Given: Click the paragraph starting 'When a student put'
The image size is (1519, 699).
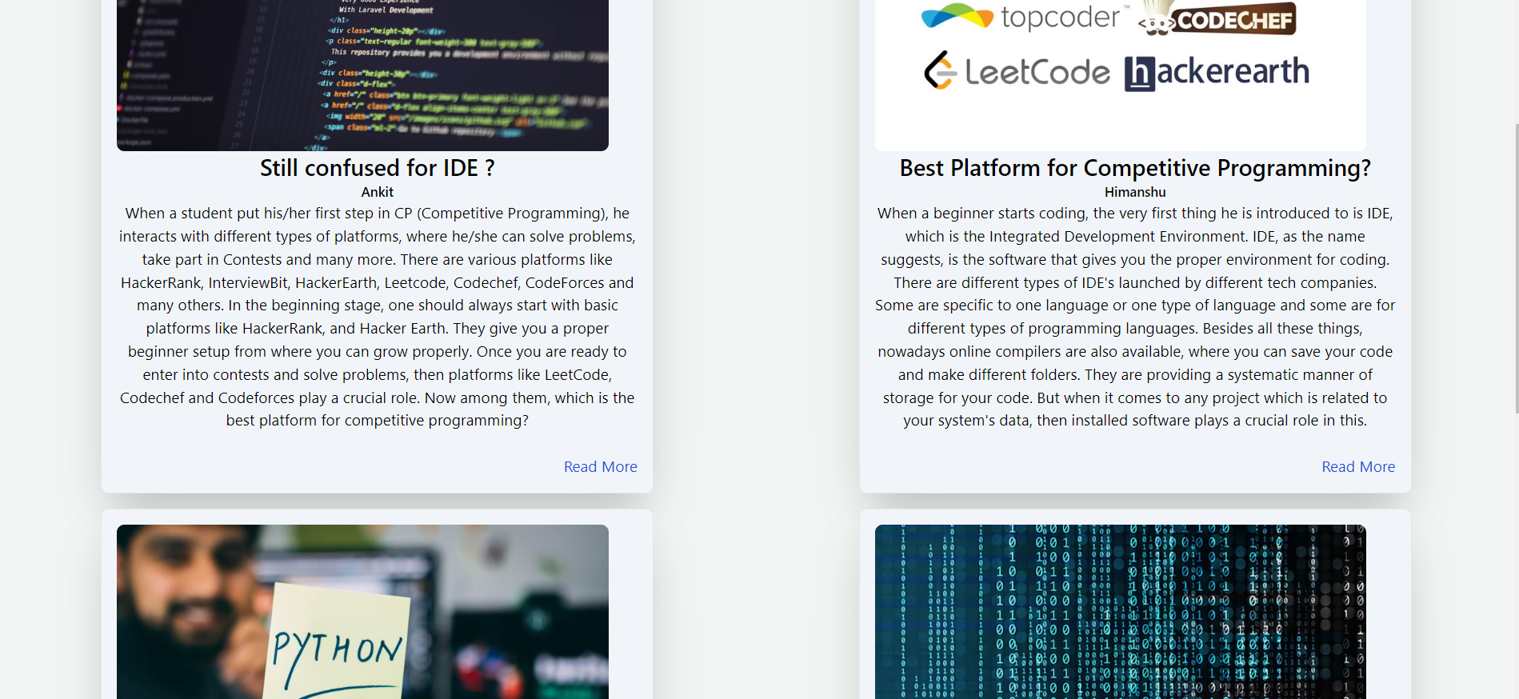Looking at the screenshot, I should (x=377, y=317).
